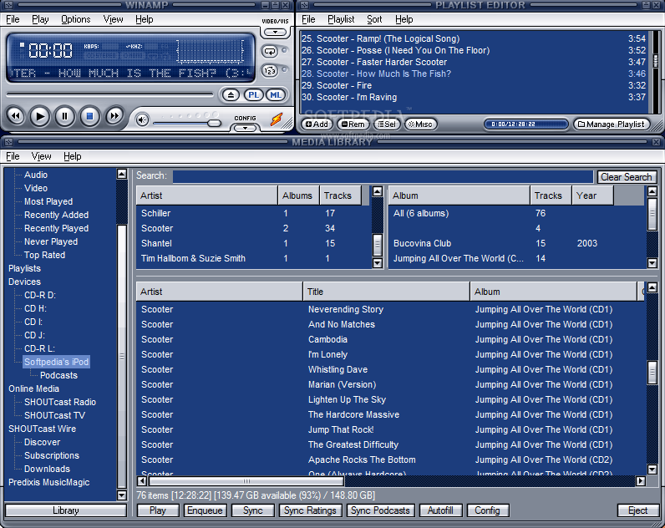
Task: Stop playback with the Stop button
Action: [89, 116]
